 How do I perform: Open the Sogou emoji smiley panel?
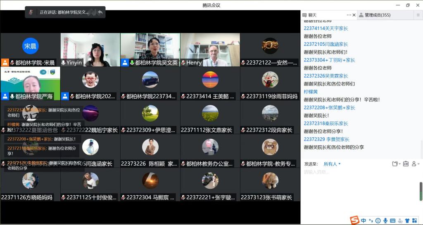click(378, 220)
